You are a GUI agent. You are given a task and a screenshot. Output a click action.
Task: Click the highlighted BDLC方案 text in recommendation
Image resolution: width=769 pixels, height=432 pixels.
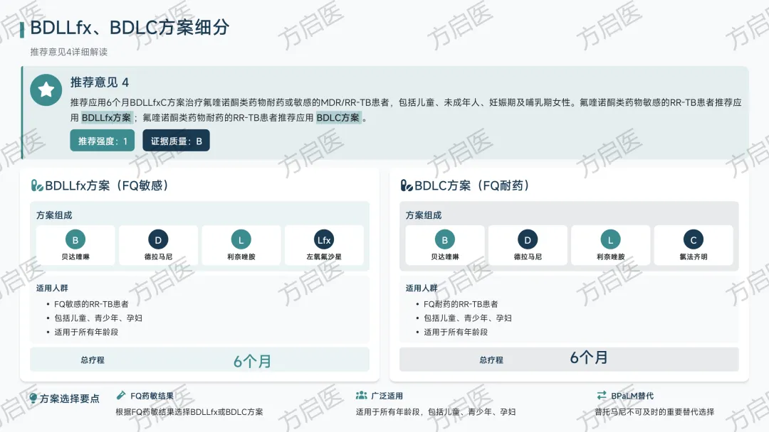[x=338, y=117]
